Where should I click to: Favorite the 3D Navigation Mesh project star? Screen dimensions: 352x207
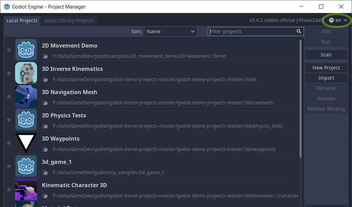(9, 96)
